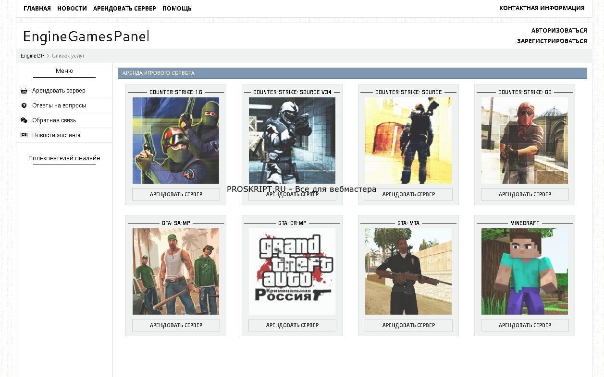Go to Арендовать сервер in top menu
Image resolution: width=604 pixels, height=377 pixels.
coord(124,9)
